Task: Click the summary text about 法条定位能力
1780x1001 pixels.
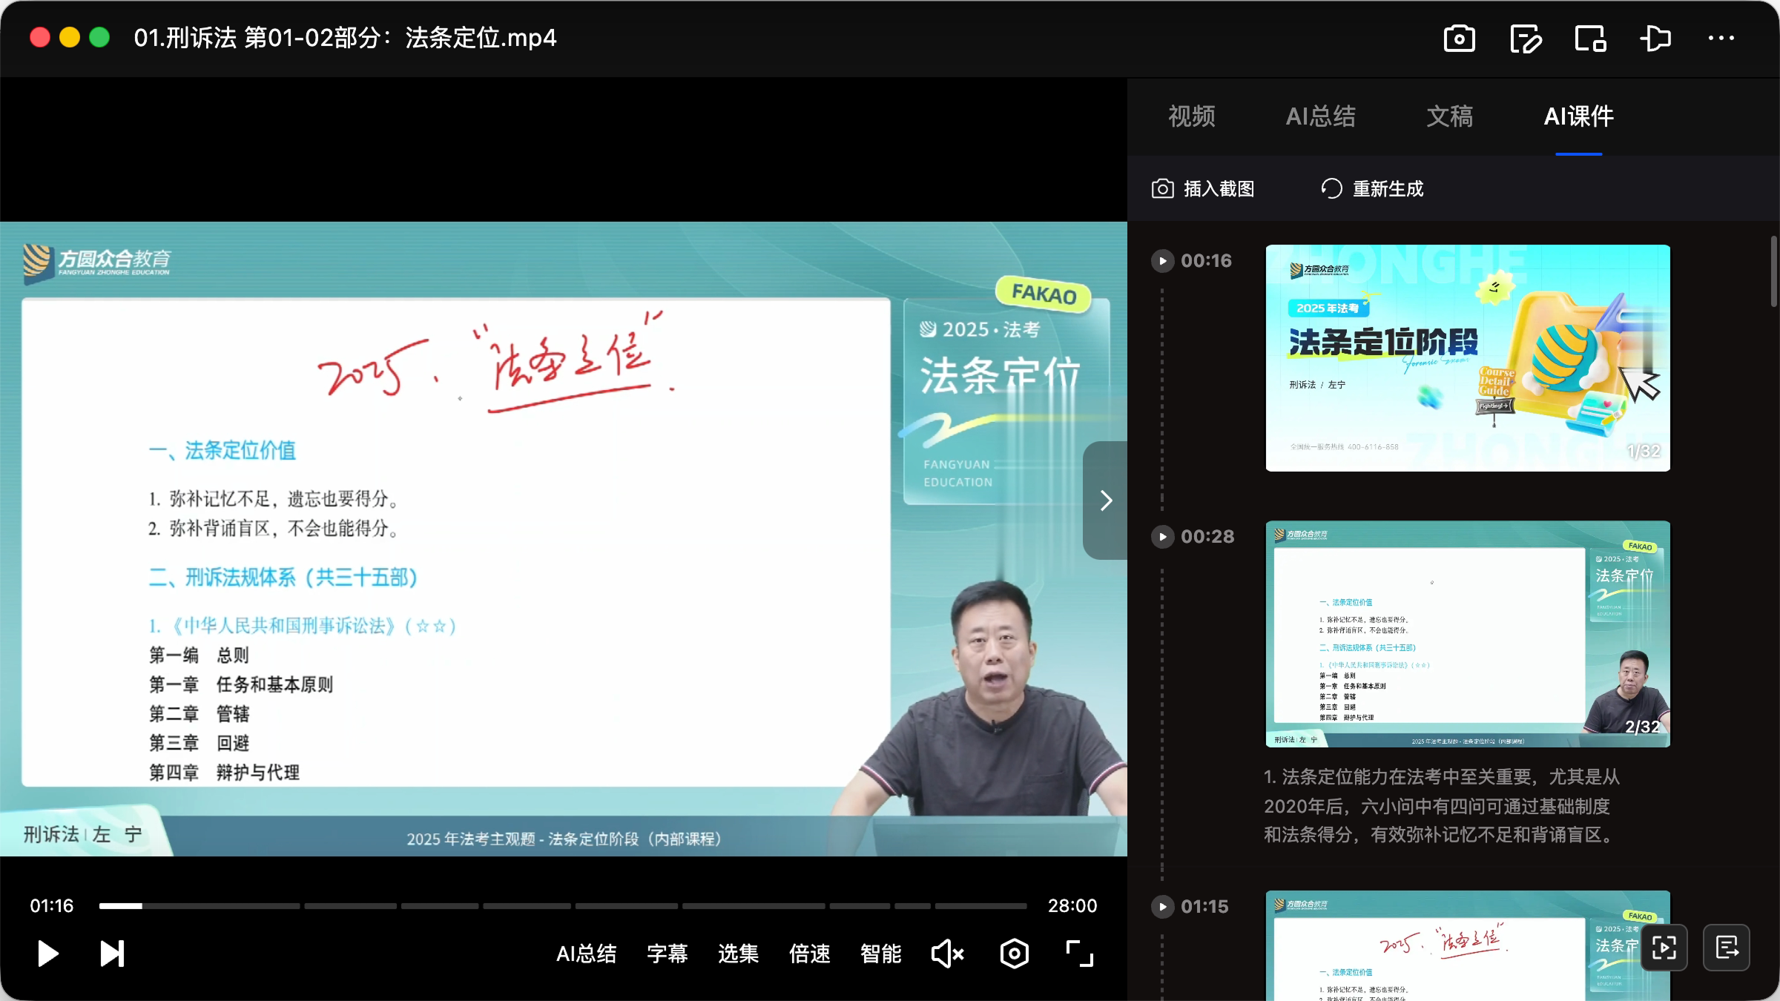Action: coord(1442,806)
